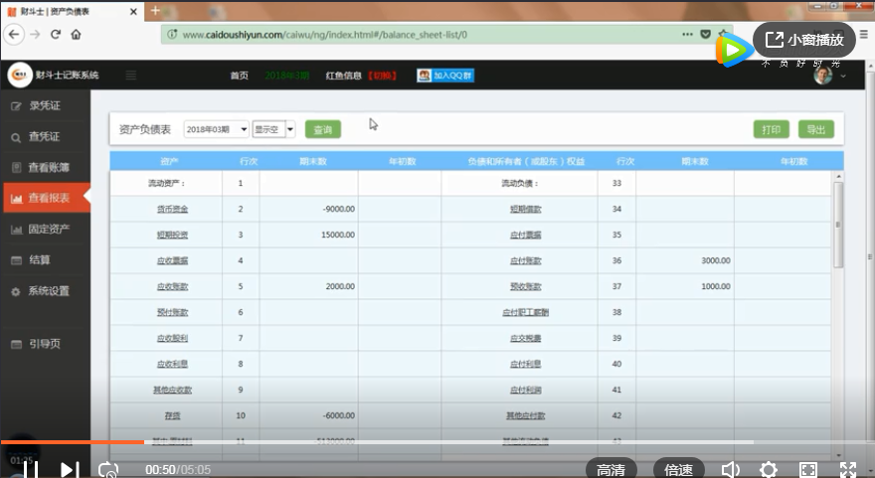Toggle the loop playback icon
This screenshot has width=875, height=478.
[108, 470]
